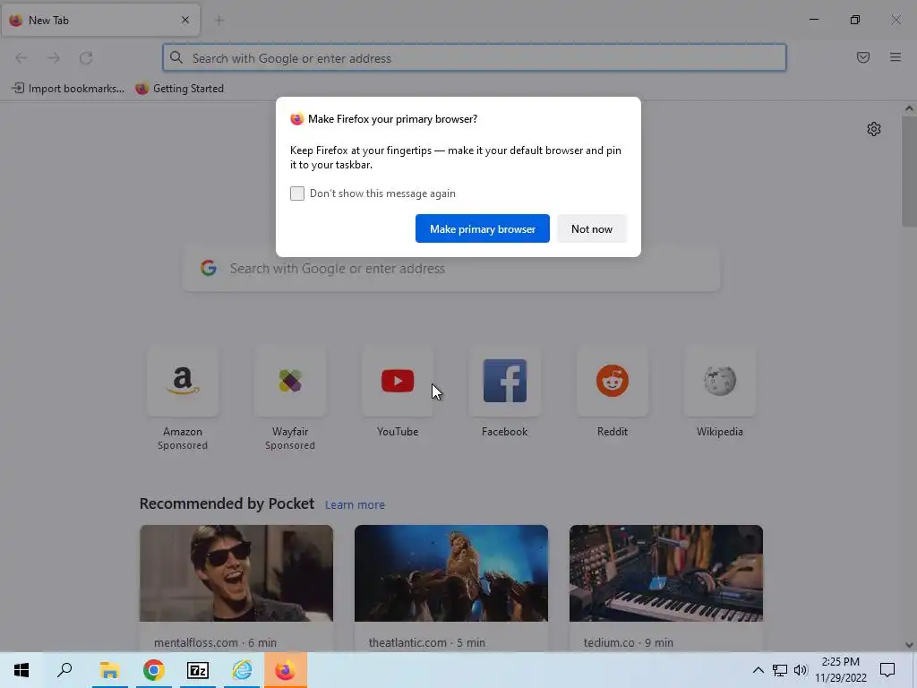Open the tedium.co article thumbnail
This screenshot has width=917, height=688.
(x=666, y=573)
